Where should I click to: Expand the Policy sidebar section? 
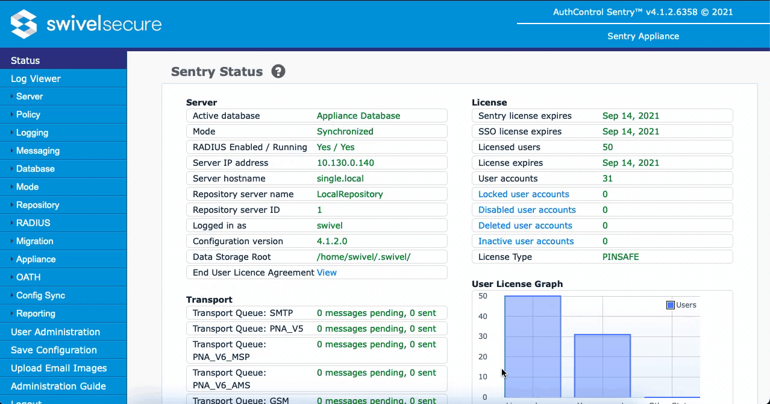pos(28,115)
